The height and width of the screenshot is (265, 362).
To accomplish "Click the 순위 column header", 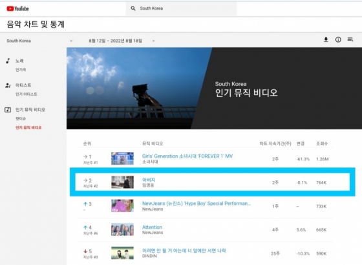I will click(x=87, y=143).
